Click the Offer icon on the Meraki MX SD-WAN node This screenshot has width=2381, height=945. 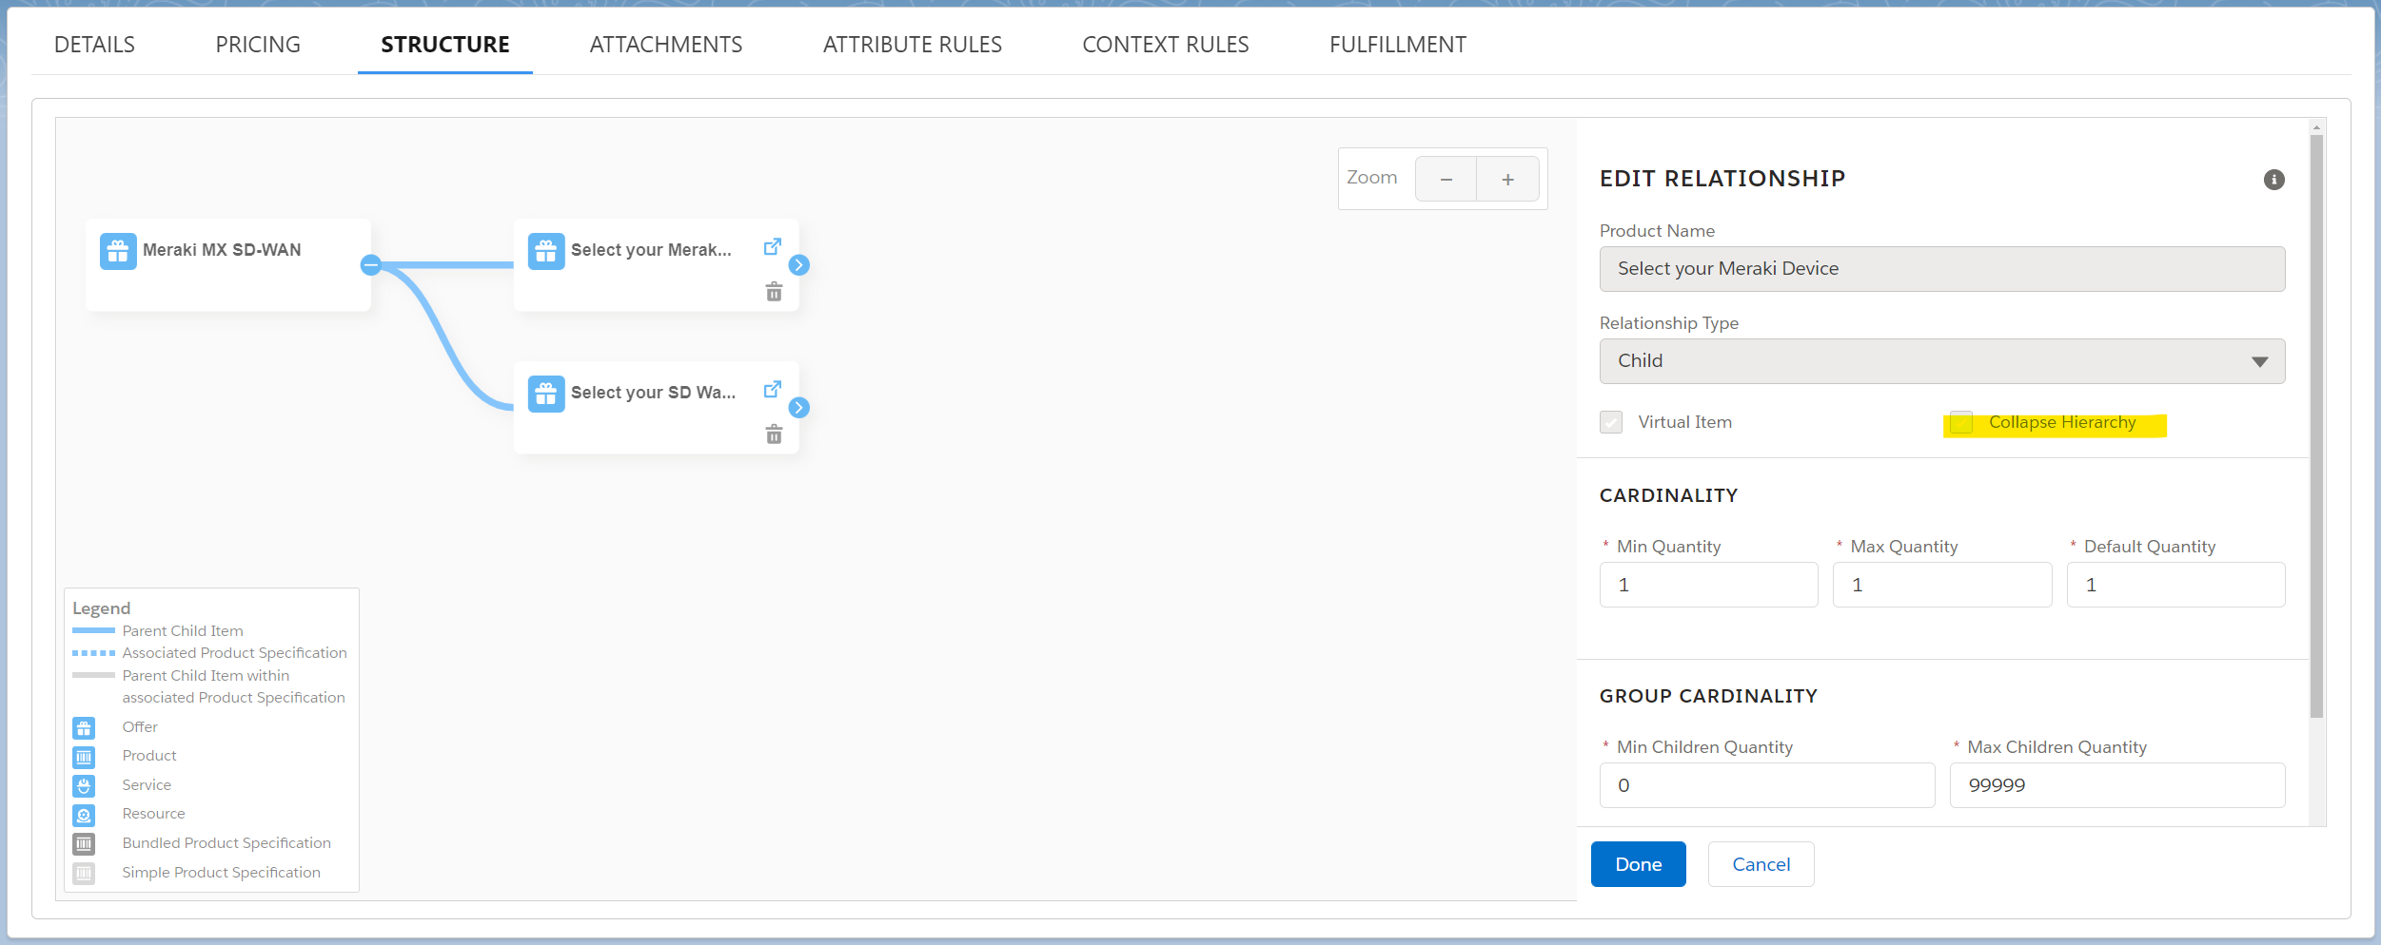(x=118, y=251)
